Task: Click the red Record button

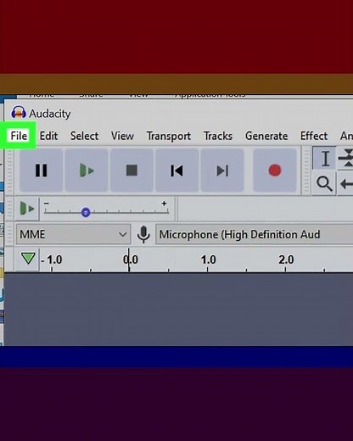Action: click(275, 170)
